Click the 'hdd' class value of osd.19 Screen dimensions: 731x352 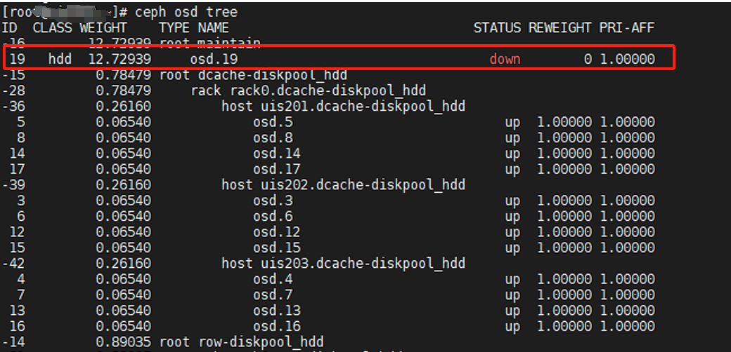tap(60, 59)
